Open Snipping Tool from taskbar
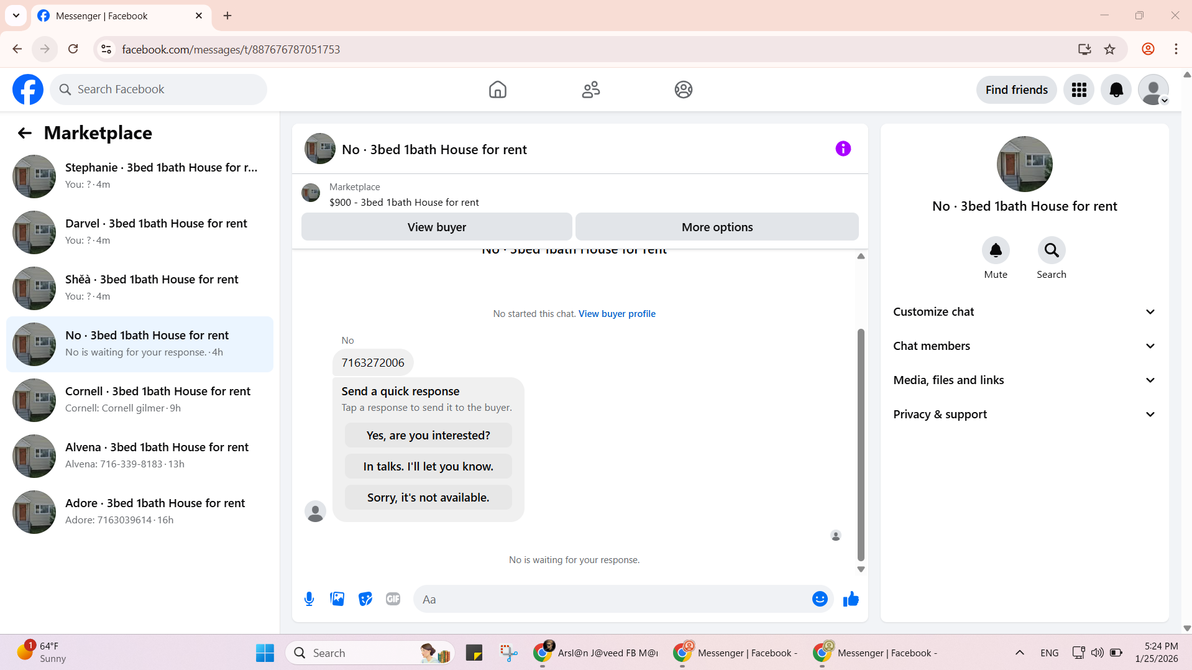 pyautogui.click(x=508, y=653)
